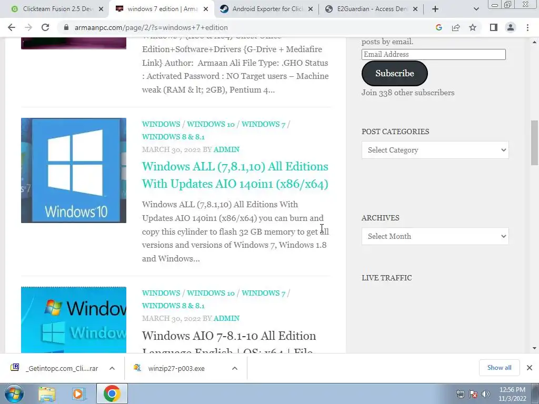
Task: Click the address bar URL
Action: (151, 27)
